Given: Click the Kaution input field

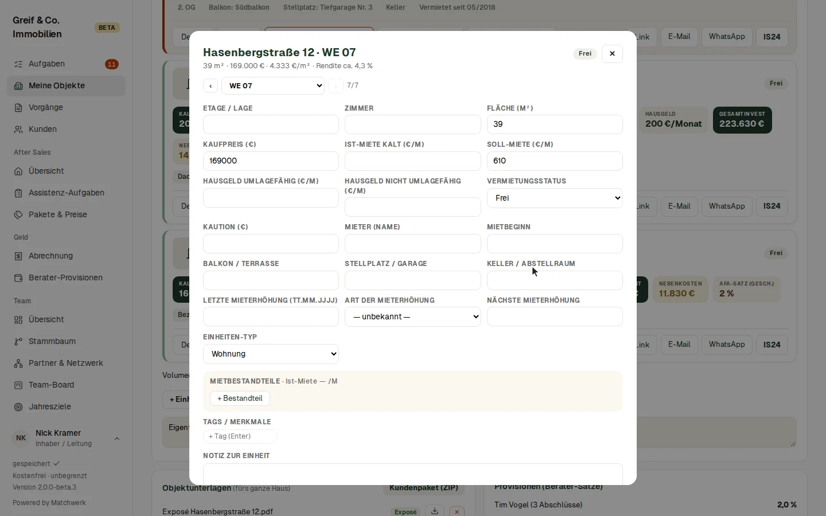Looking at the screenshot, I should click(271, 244).
